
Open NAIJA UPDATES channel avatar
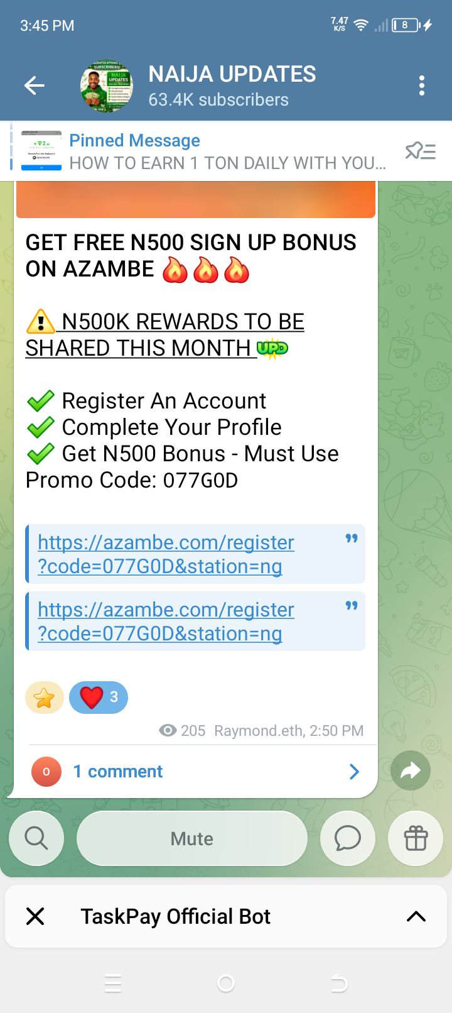(x=107, y=86)
